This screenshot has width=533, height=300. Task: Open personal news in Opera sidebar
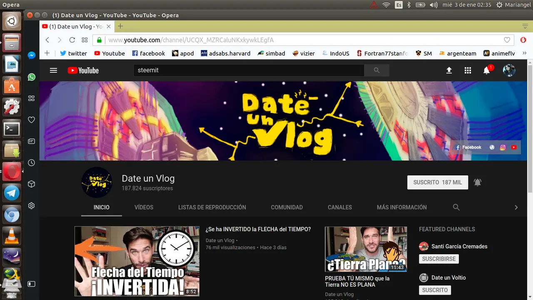pos(31,141)
